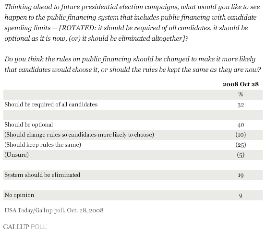Select the 'Should be optional' row label
266x232 pixels.
coord(29,125)
